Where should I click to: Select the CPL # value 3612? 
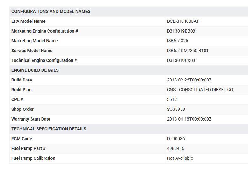(172, 100)
